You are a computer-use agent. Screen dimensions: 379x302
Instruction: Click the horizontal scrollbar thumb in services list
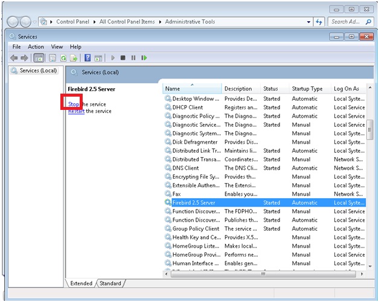tap(263, 274)
